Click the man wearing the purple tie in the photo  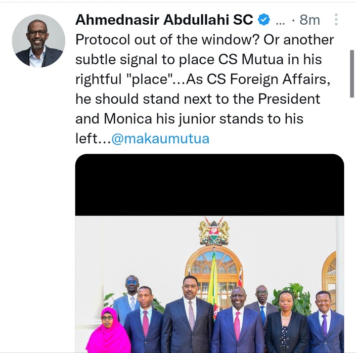tap(325, 322)
